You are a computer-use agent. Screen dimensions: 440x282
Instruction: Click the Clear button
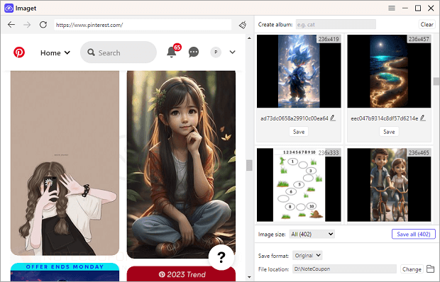pos(427,24)
